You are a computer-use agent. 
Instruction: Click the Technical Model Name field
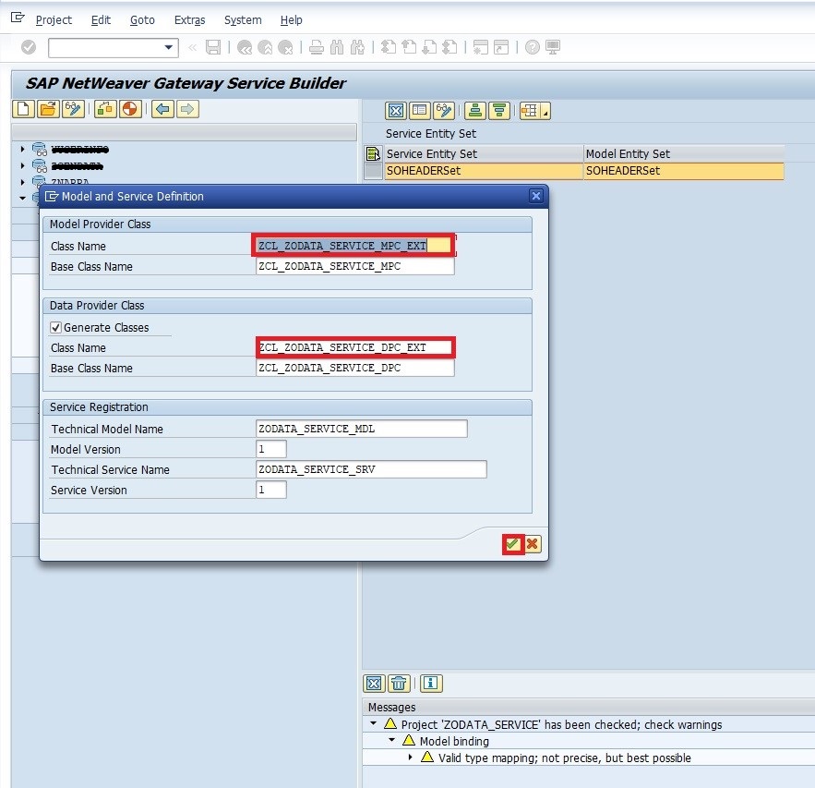click(x=361, y=429)
